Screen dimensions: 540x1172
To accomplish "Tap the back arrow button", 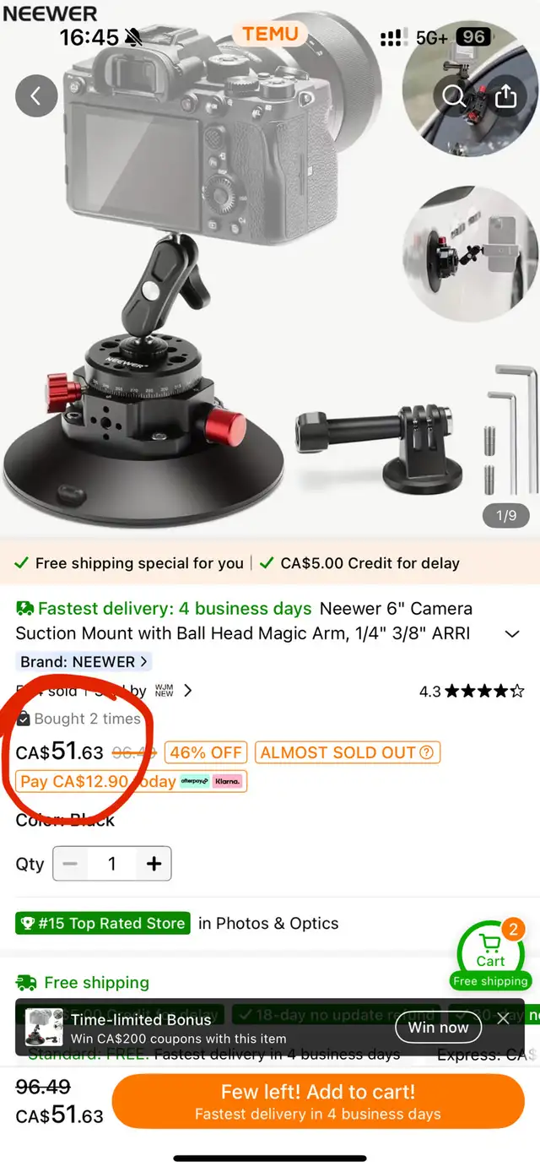I will (x=36, y=96).
